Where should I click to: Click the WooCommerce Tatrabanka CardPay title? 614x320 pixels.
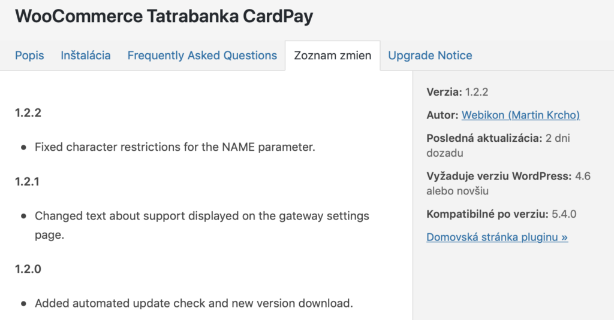(164, 16)
